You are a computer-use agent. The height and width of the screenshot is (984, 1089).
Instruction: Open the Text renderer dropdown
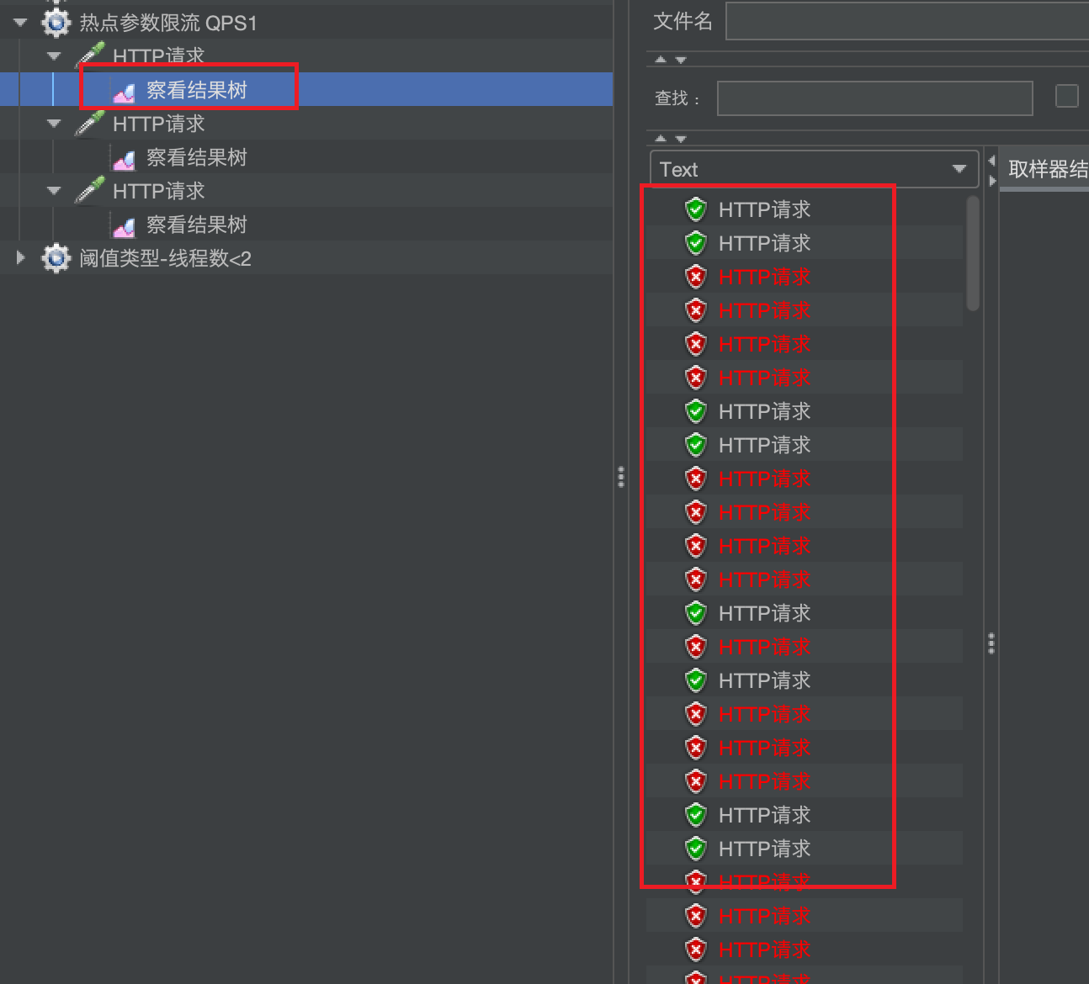pyautogui.click(x=814, y=169)
